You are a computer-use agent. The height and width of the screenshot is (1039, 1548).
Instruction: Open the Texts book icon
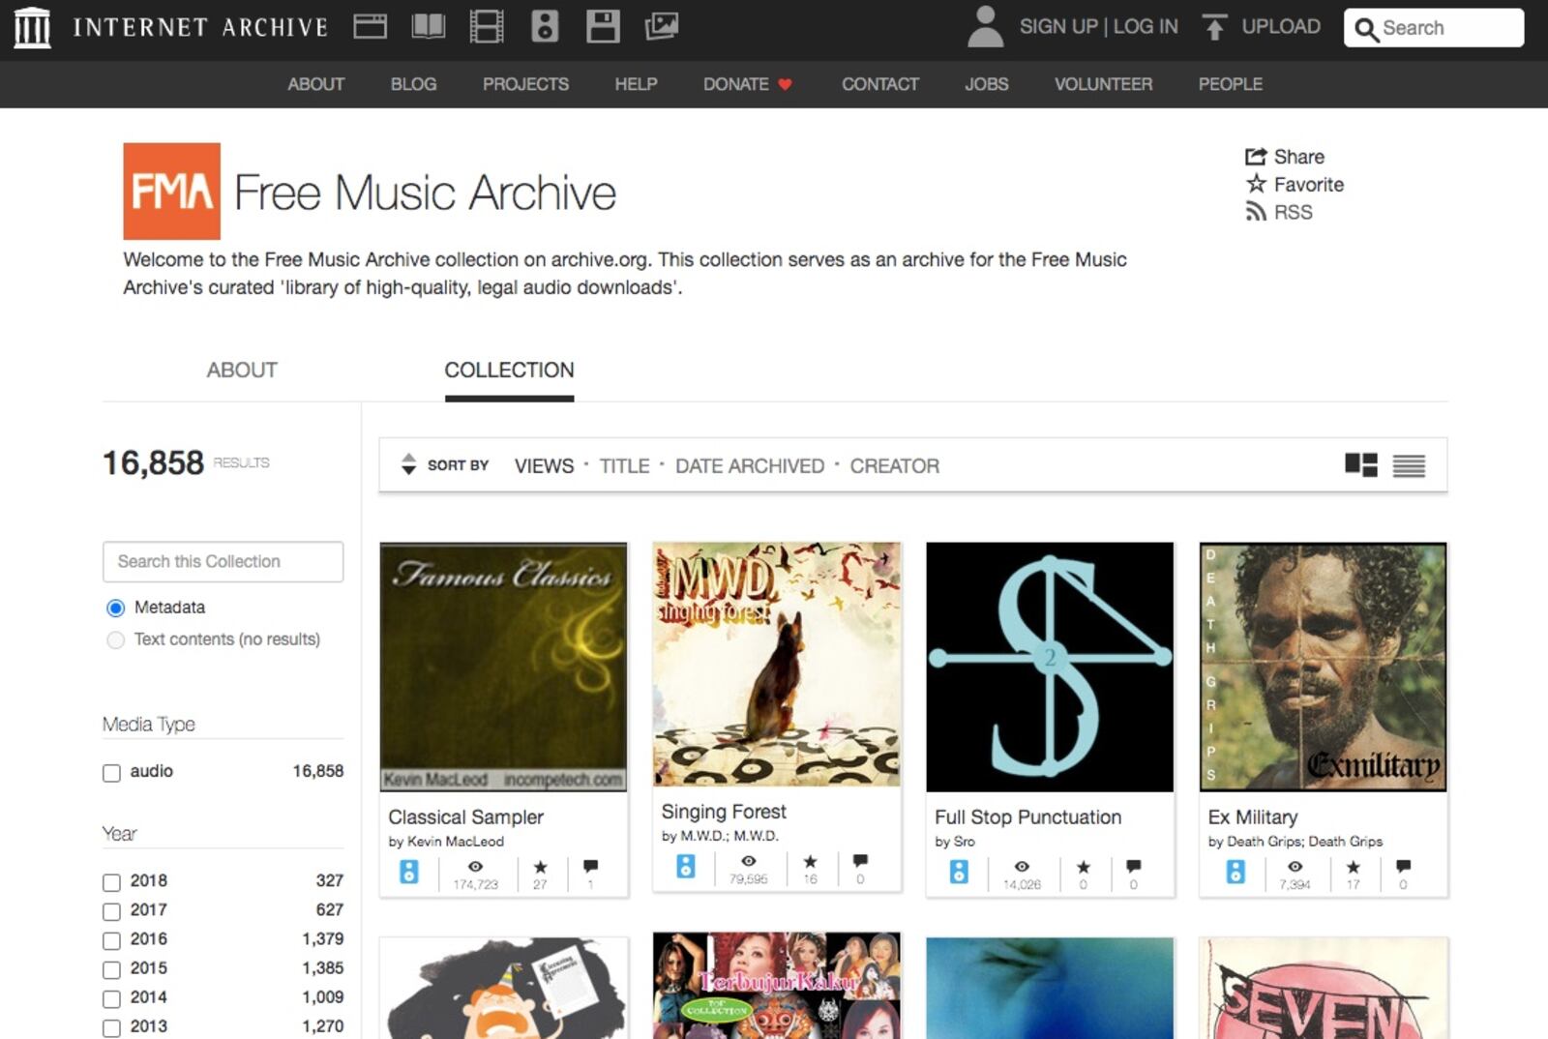pos(429,26)
